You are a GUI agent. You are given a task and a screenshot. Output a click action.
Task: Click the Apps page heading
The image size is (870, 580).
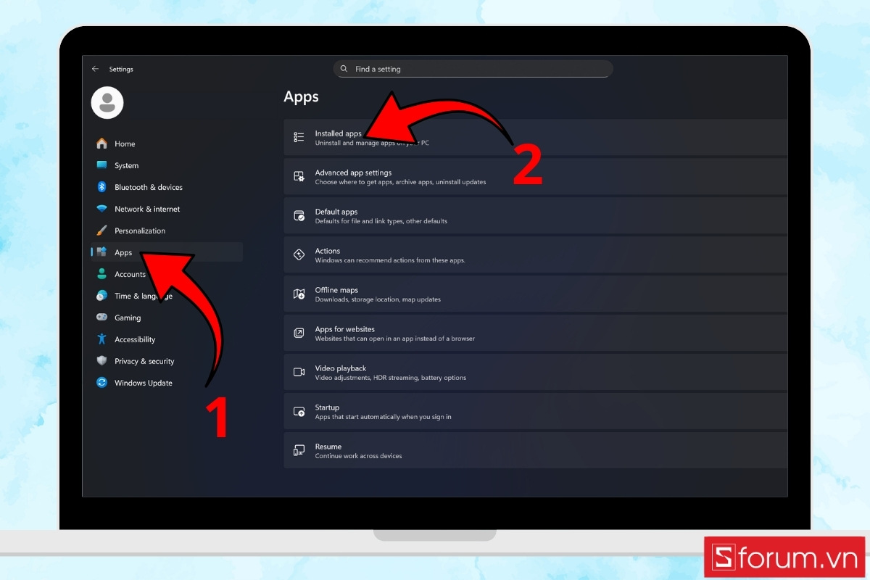[x=301, y=97]
